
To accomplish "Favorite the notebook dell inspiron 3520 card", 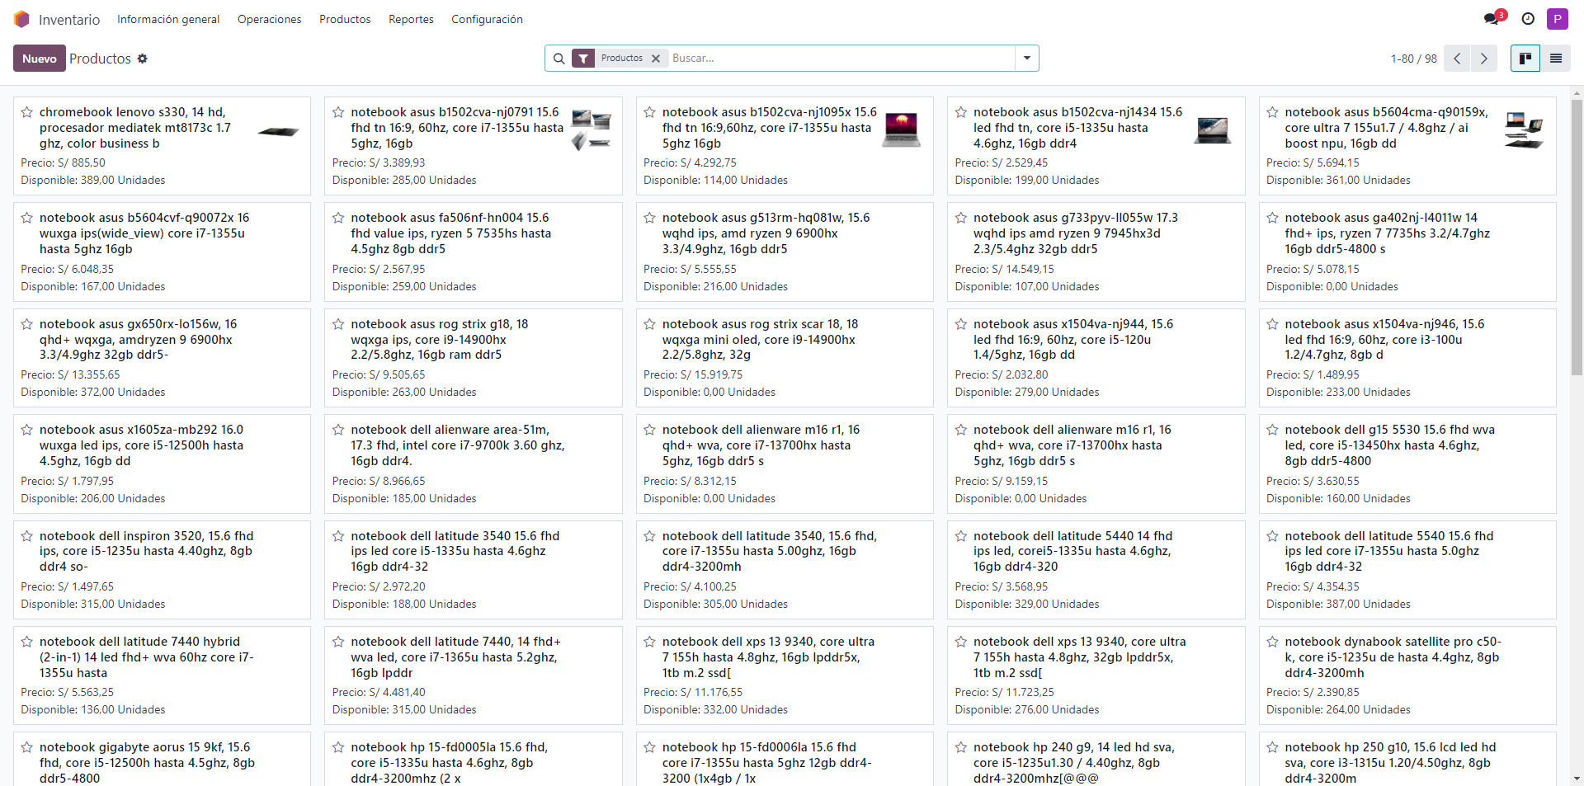I will pos(27,536).
